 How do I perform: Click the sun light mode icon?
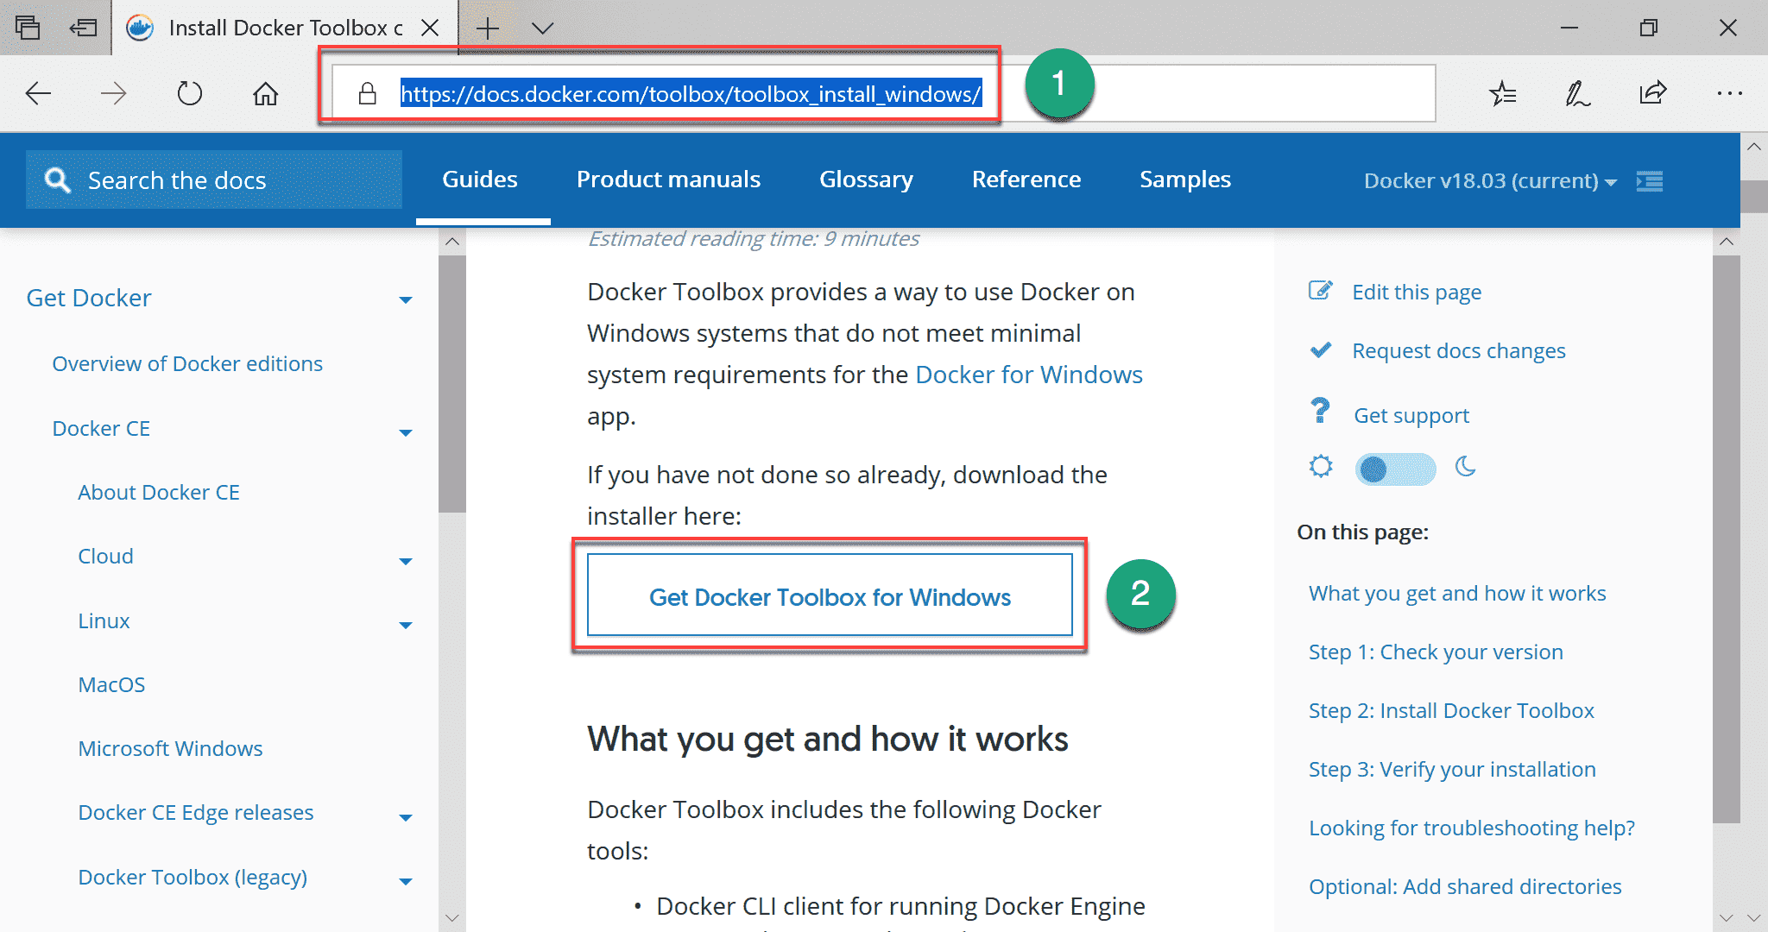1321,467
